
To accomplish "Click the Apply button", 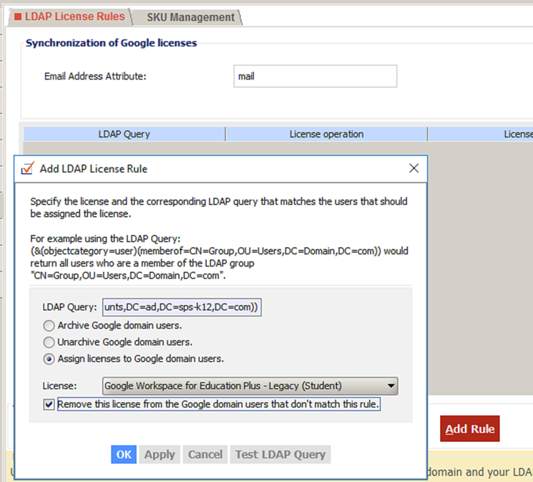I will click(160, 454).
